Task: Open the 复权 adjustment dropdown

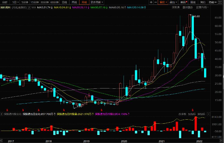Action: point(163,2)
